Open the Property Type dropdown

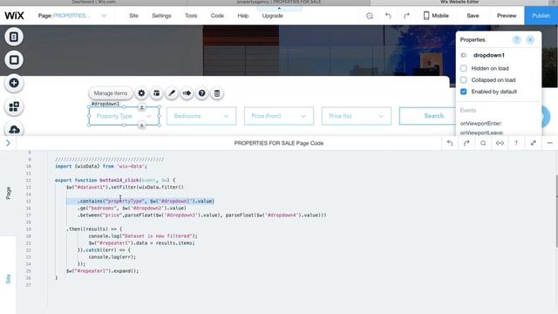pyautogui.click(x=124, y=116)
